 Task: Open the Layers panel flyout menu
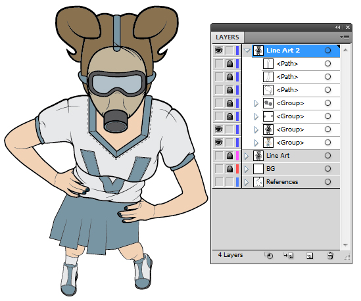(x=345, y=37)
